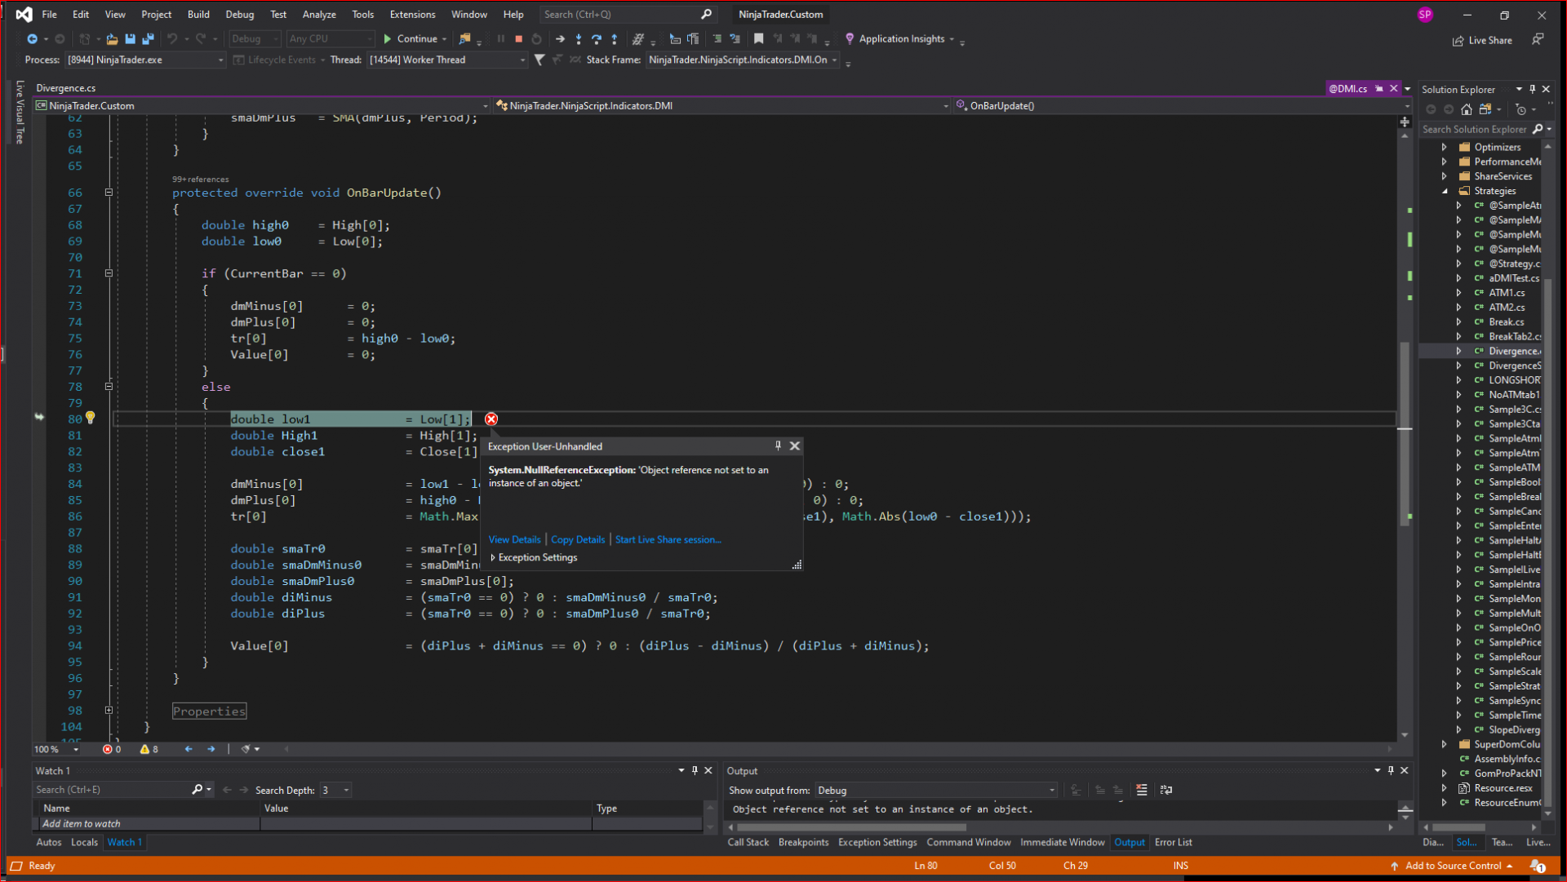Screen dimensions: 1567x882
Task: Expand the Optimizers folder in Solution Explorer
Action: (x=1445, y=148)
